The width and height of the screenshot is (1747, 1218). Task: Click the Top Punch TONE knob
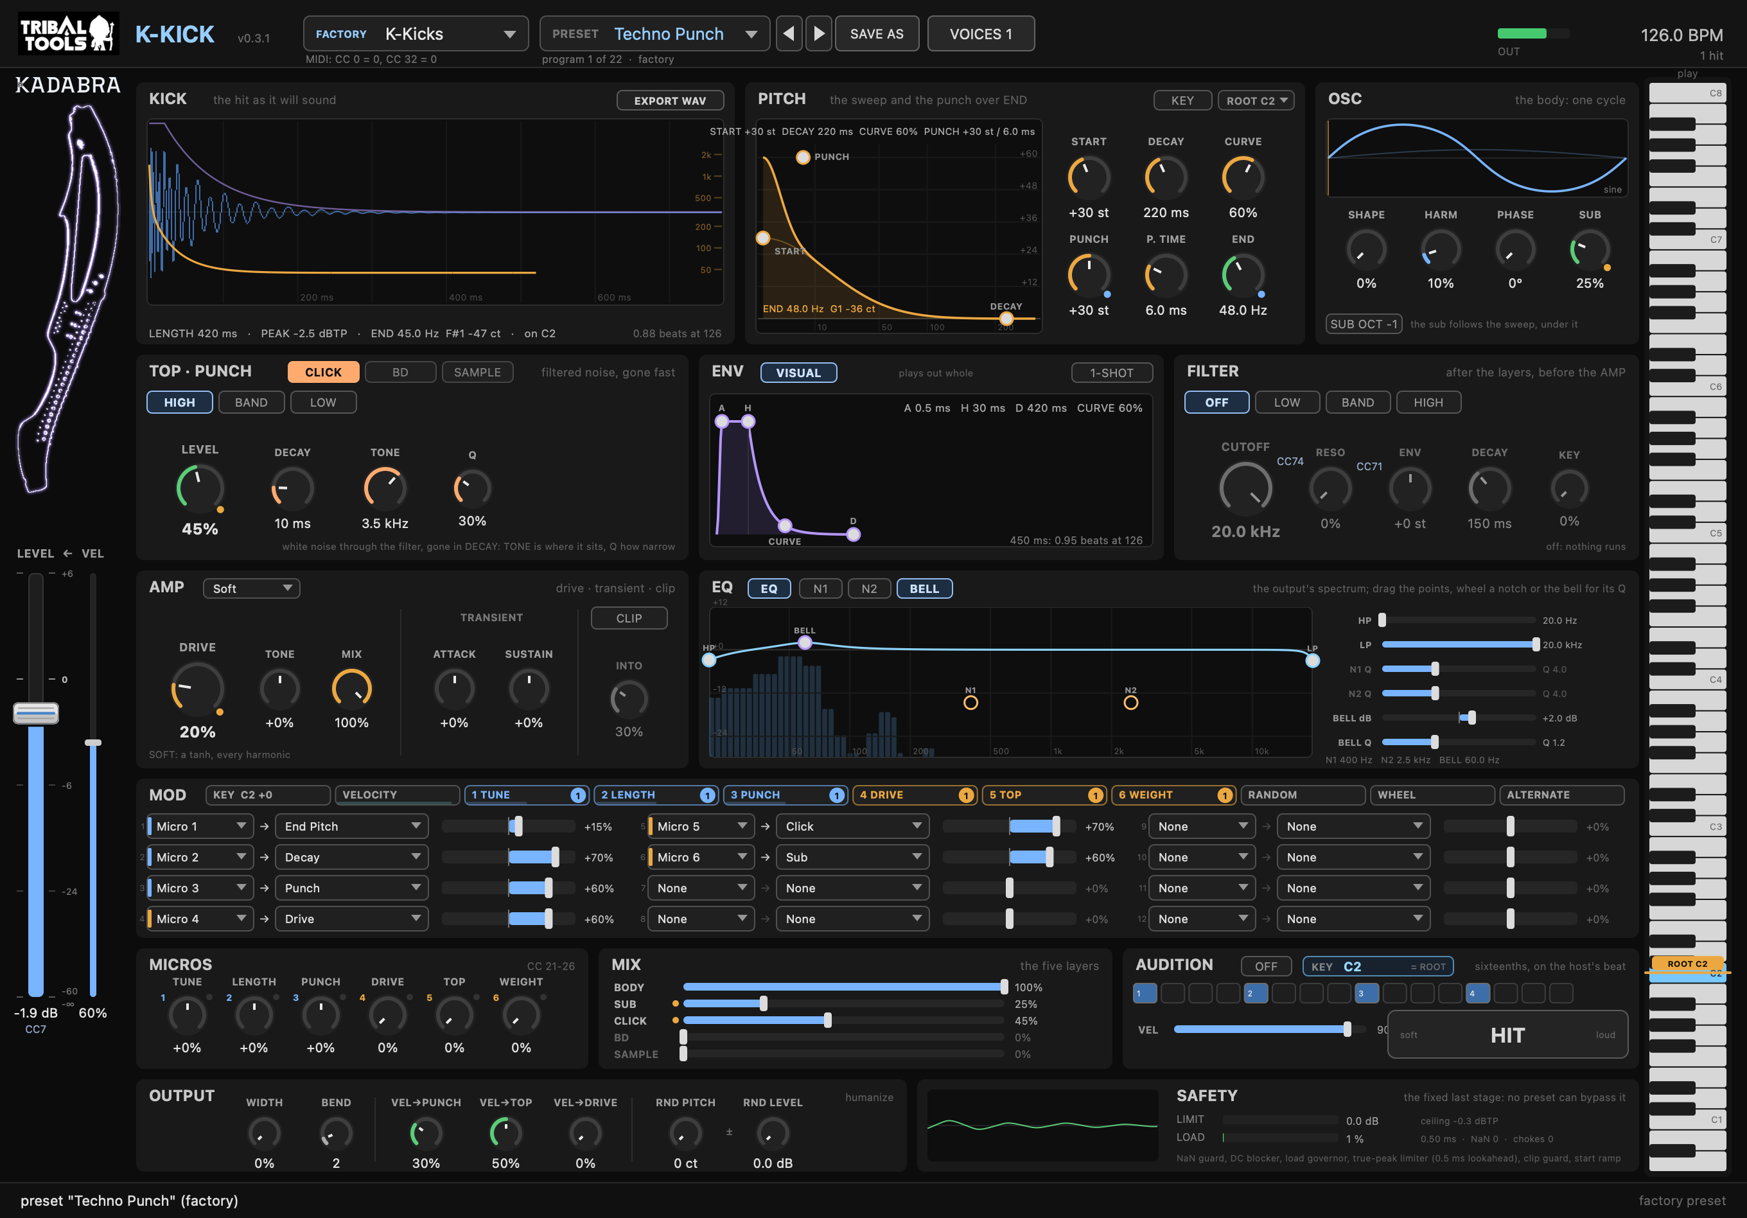[x=384, y=488]
